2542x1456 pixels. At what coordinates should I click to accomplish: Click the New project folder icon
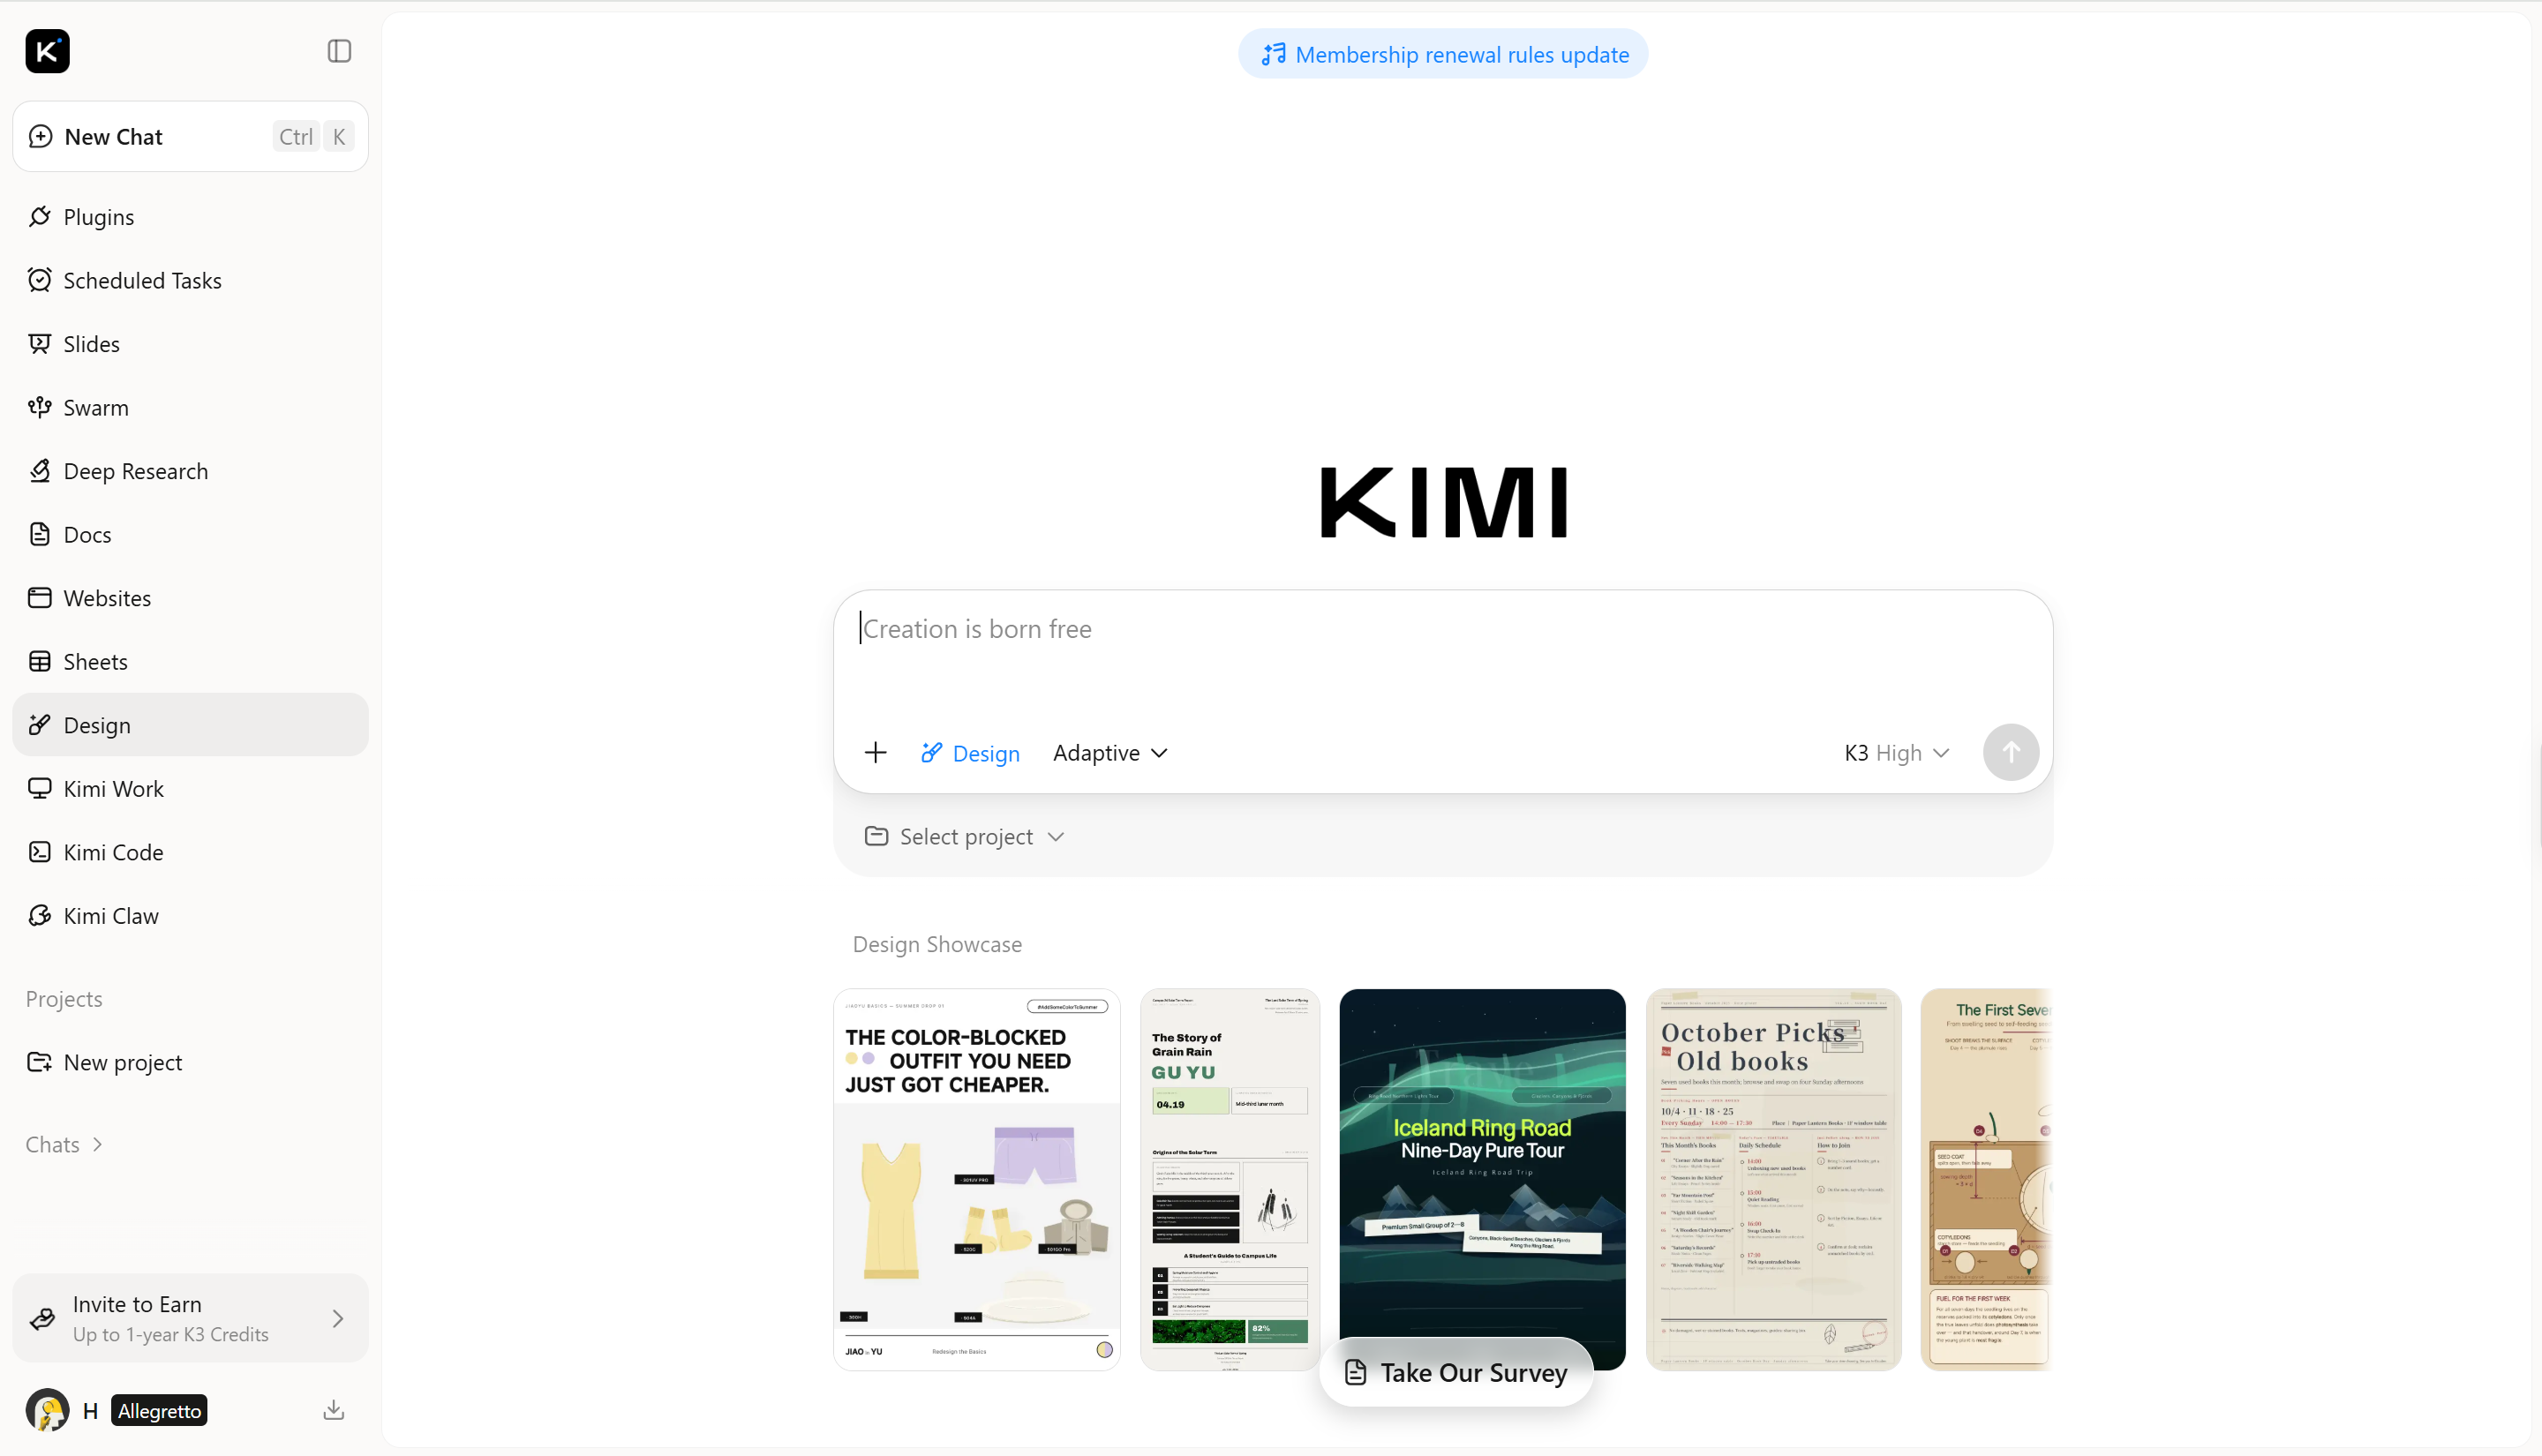click(40, 1062)
